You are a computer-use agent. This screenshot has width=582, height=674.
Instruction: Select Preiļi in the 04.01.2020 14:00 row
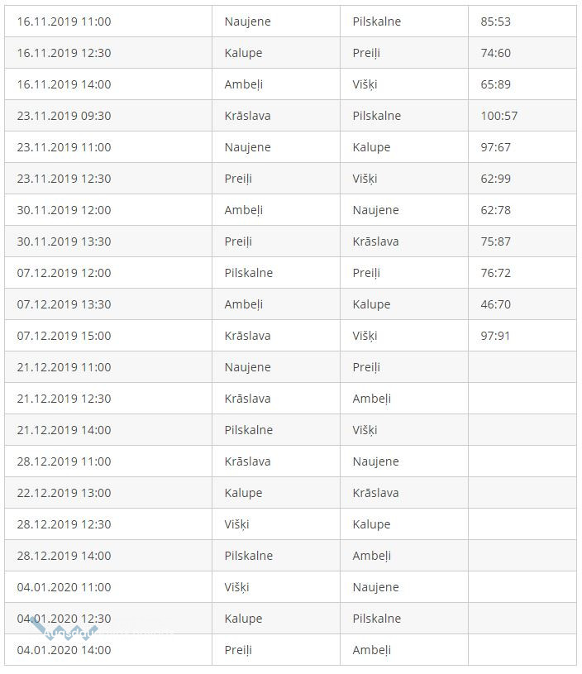[238, 650]
